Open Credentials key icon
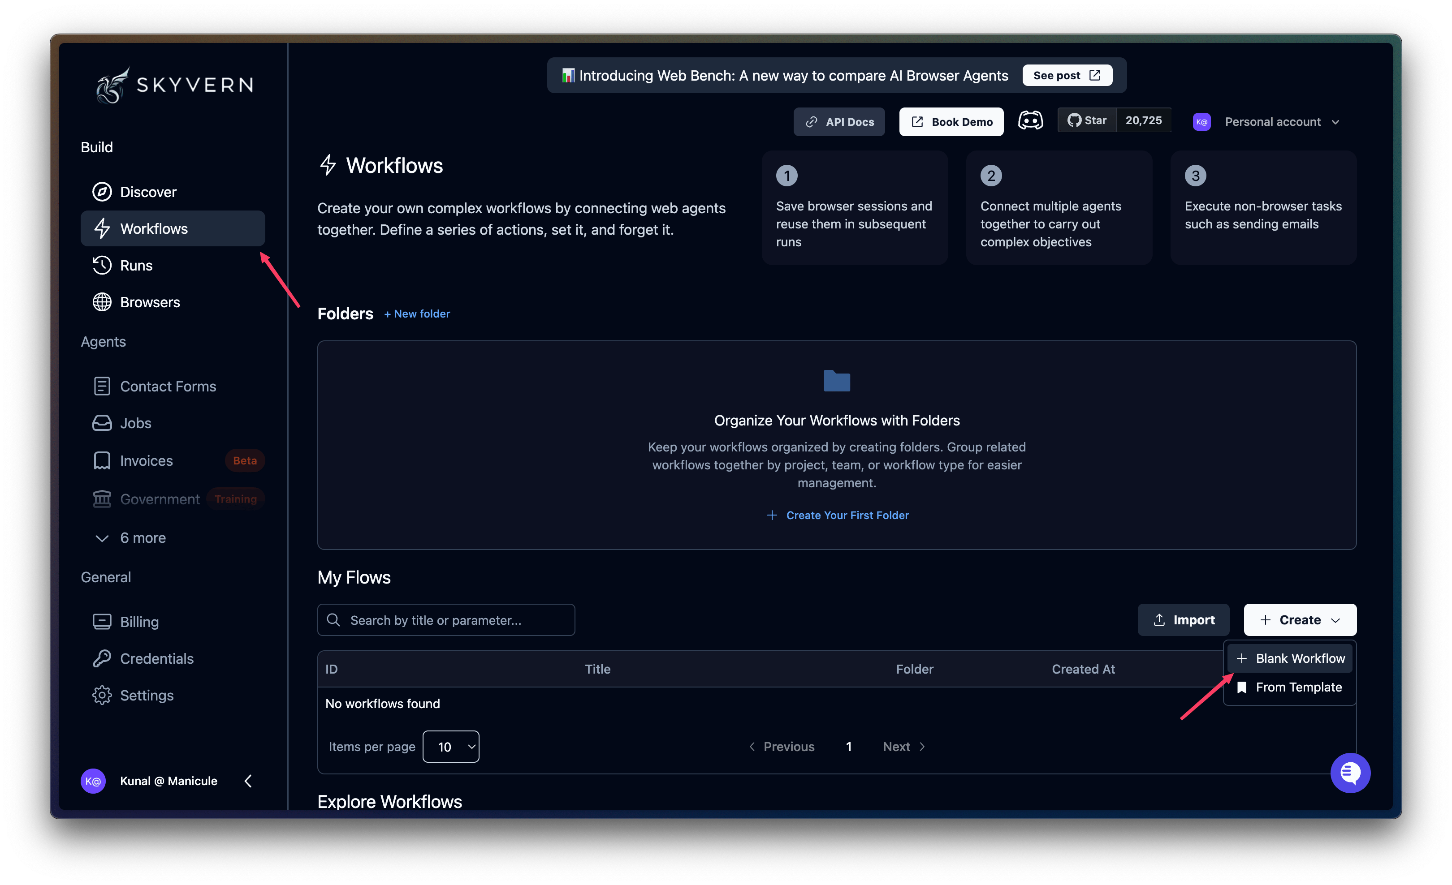Image resolution: width=1452 pixels, height=885 pixels. tap(102, 658)
